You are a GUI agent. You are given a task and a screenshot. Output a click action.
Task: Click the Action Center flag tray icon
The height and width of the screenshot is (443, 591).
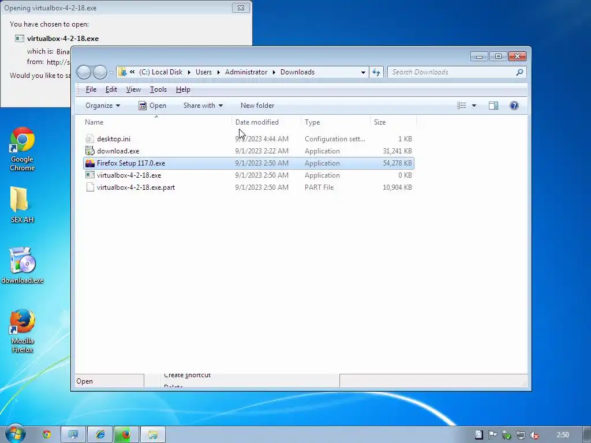tap(492, 435)
